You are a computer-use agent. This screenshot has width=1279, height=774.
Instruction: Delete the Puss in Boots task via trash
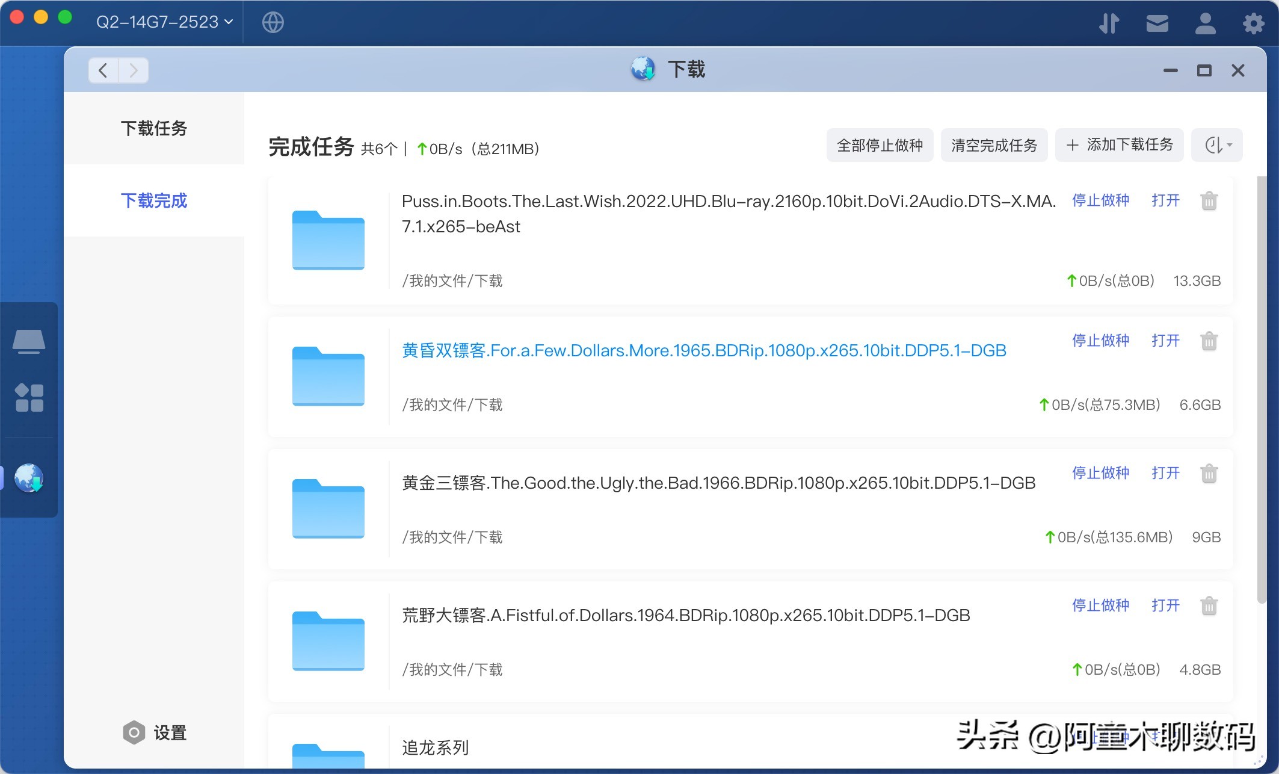(x=1209, y=201)
